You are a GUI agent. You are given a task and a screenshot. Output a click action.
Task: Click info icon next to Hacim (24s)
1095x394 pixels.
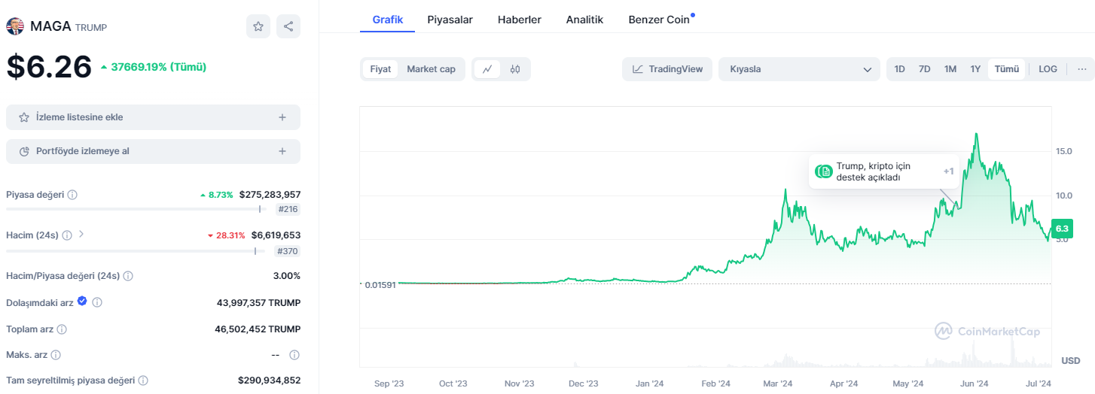click(x=67, y=235)
